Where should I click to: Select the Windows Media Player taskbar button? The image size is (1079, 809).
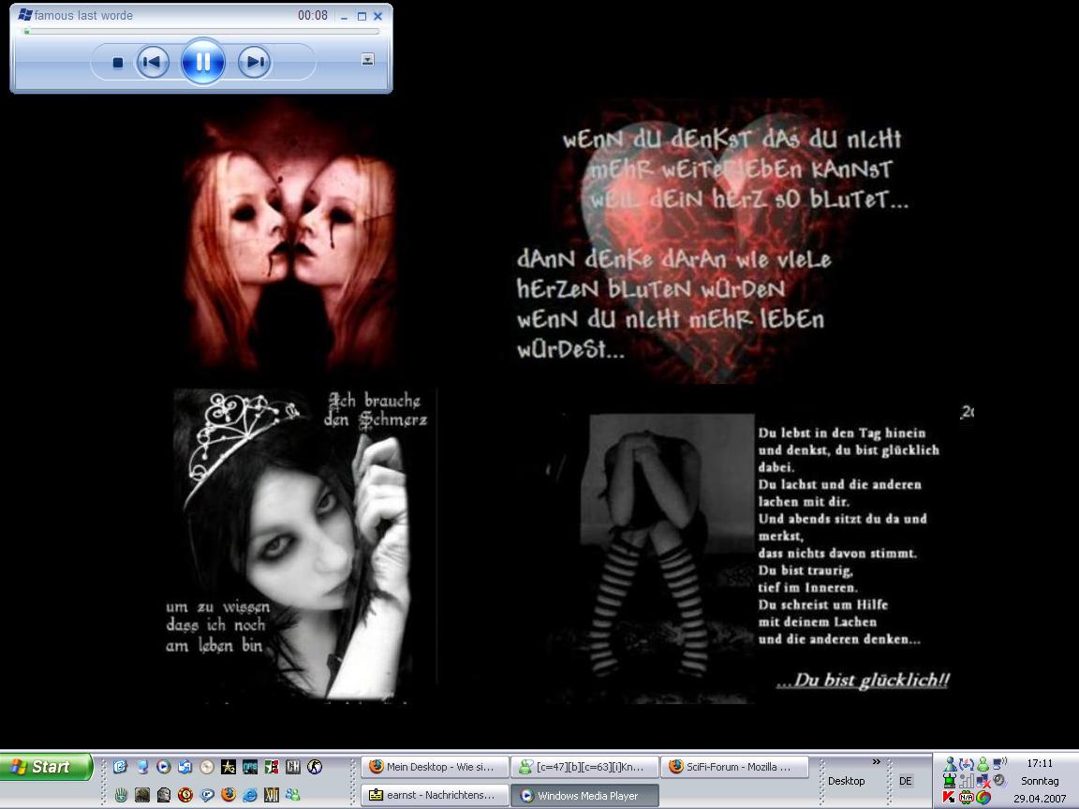click(x=584, y=795)
